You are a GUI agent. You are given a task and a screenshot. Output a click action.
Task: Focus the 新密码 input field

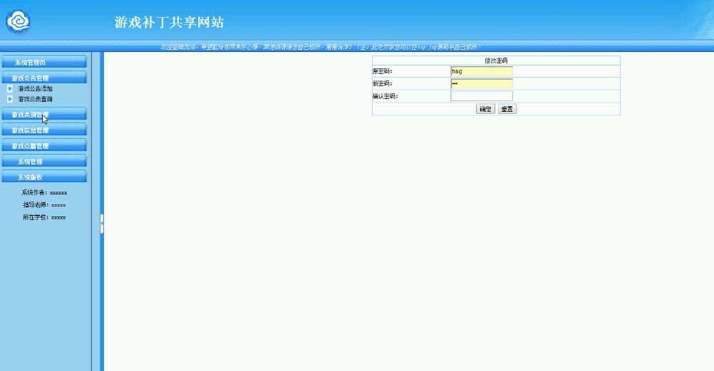482,83
